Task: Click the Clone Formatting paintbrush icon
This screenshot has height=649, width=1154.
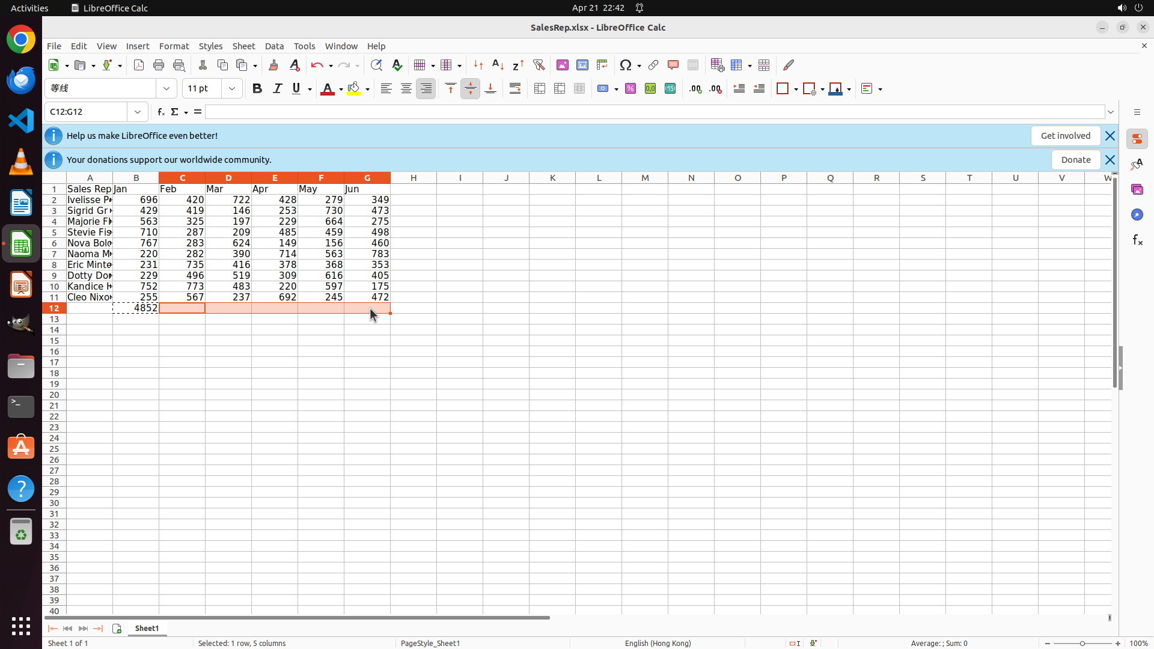Action: pyautogui.click(x=273, y=65)
